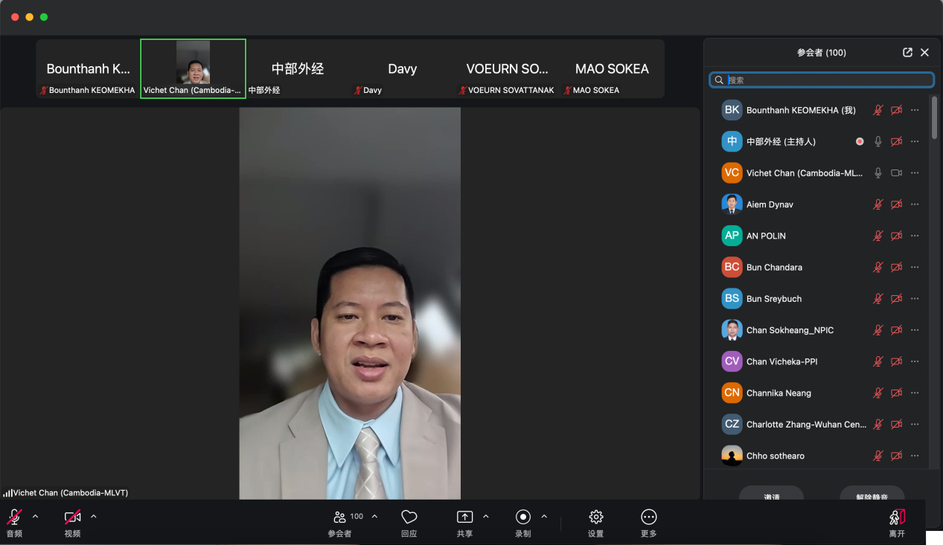This screenshot has width=943, height=545.
Task: Click microphone icon for 中部外经 host
Action: (878, 141)
